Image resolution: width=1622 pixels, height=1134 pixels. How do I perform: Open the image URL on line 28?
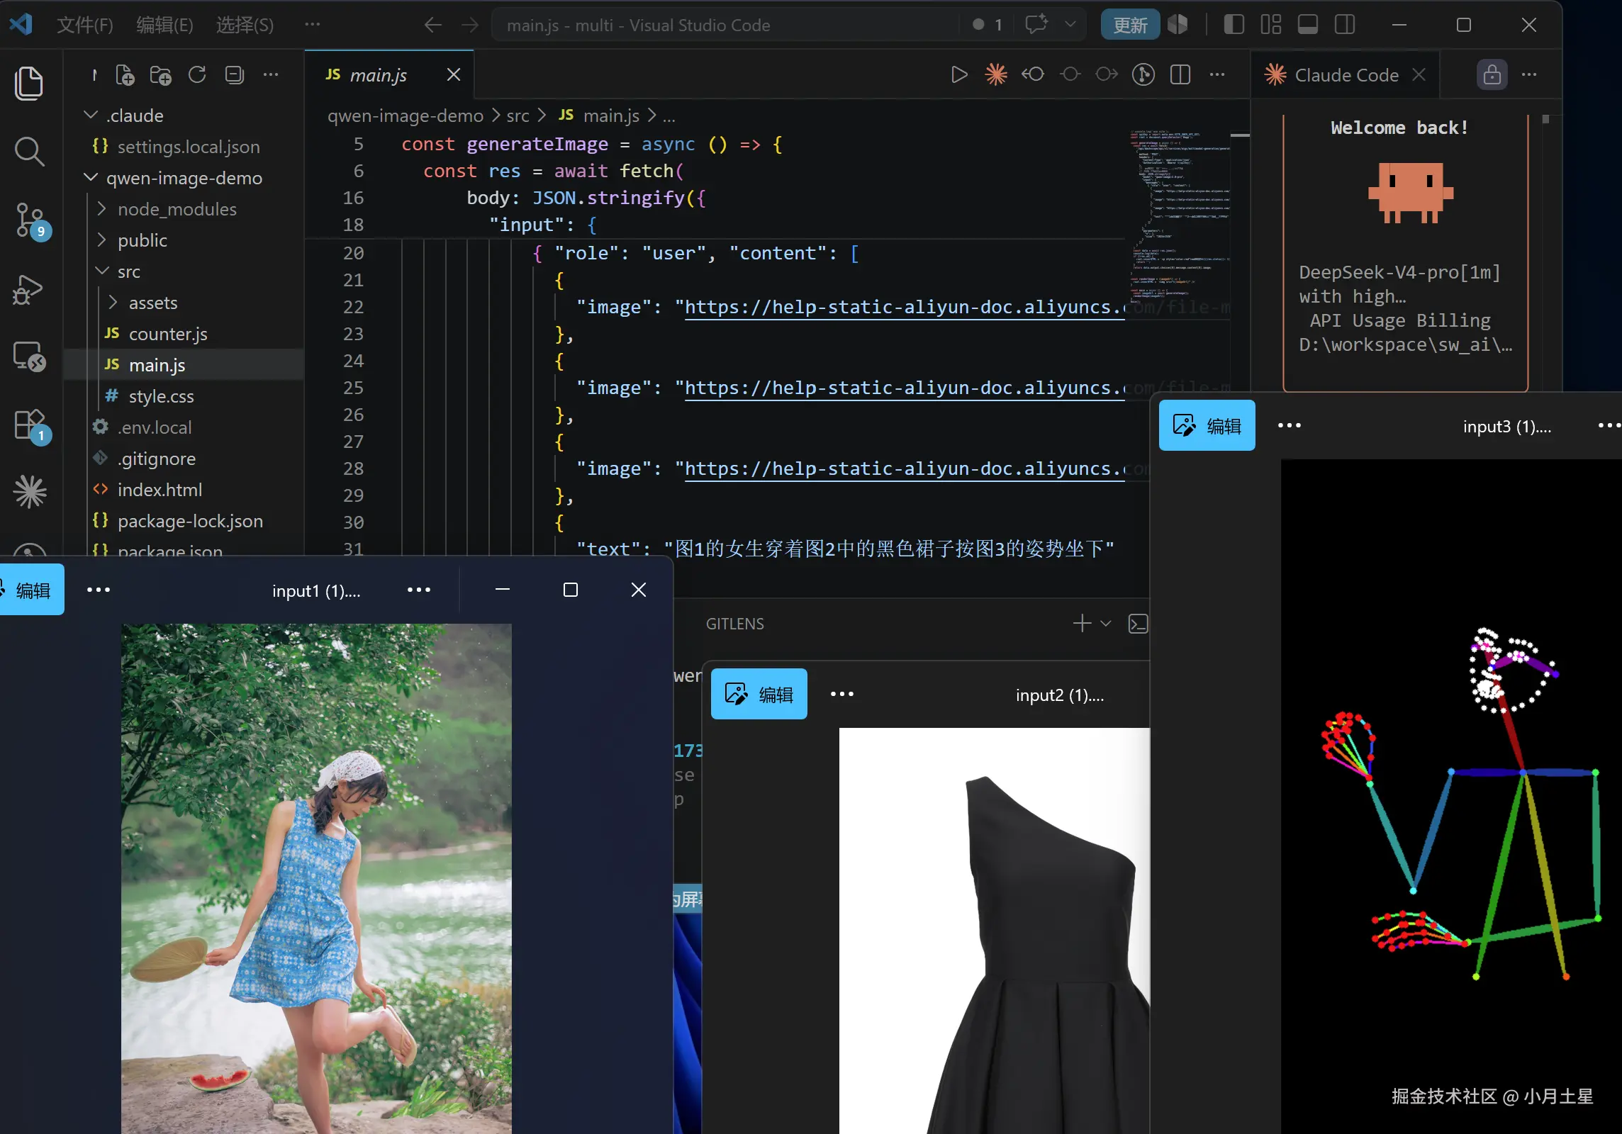(904, 469)
